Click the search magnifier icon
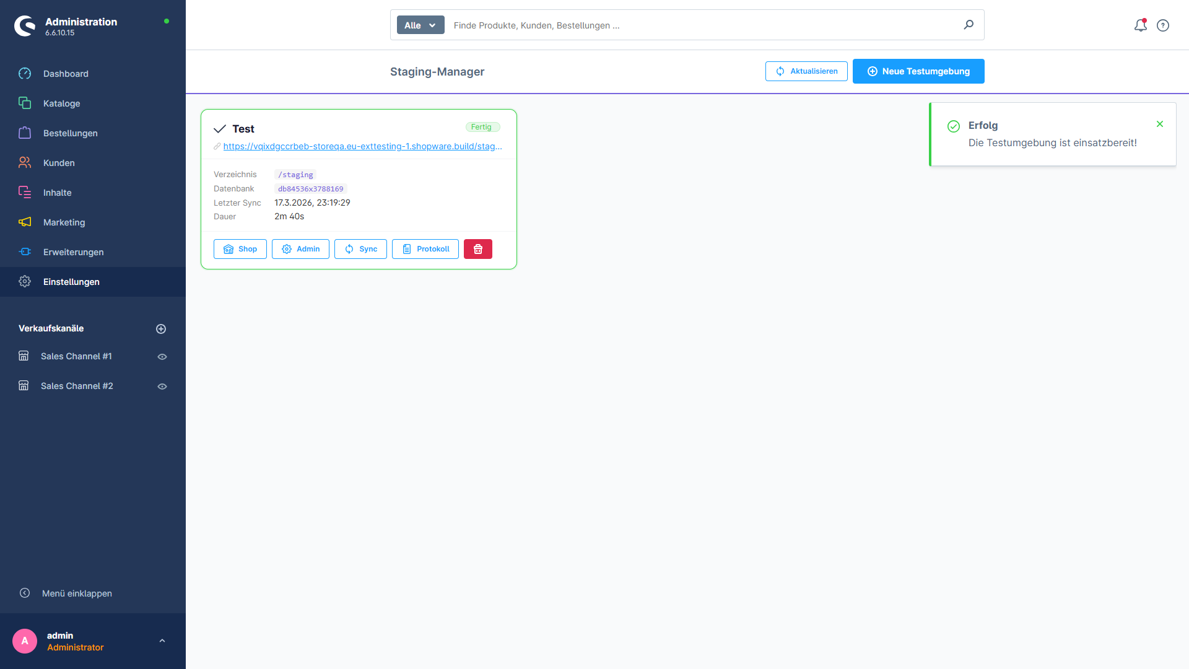The image size is (1189, 669). pos(969,25)
